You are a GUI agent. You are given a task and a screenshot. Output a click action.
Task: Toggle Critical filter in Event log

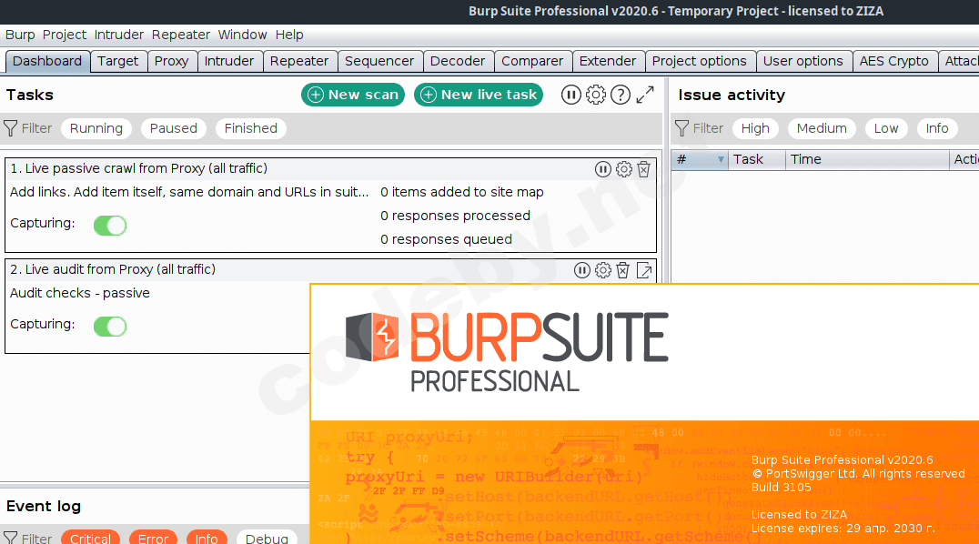click(x=91, y=538)
